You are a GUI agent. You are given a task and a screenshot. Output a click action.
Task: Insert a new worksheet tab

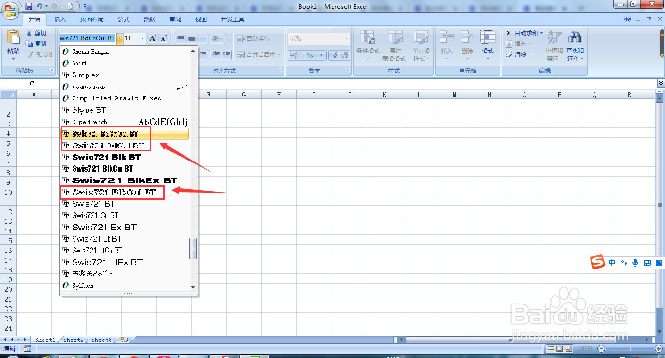coord(124,340)
